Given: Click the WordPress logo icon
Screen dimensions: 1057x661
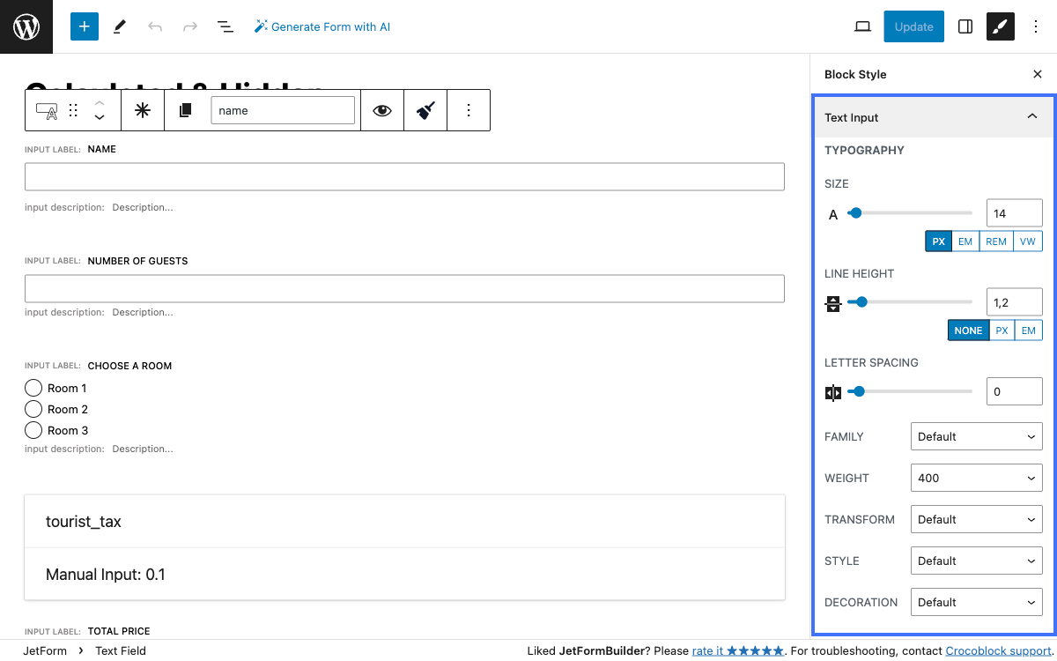Looking at the screenshot, I should coord(26,26).
